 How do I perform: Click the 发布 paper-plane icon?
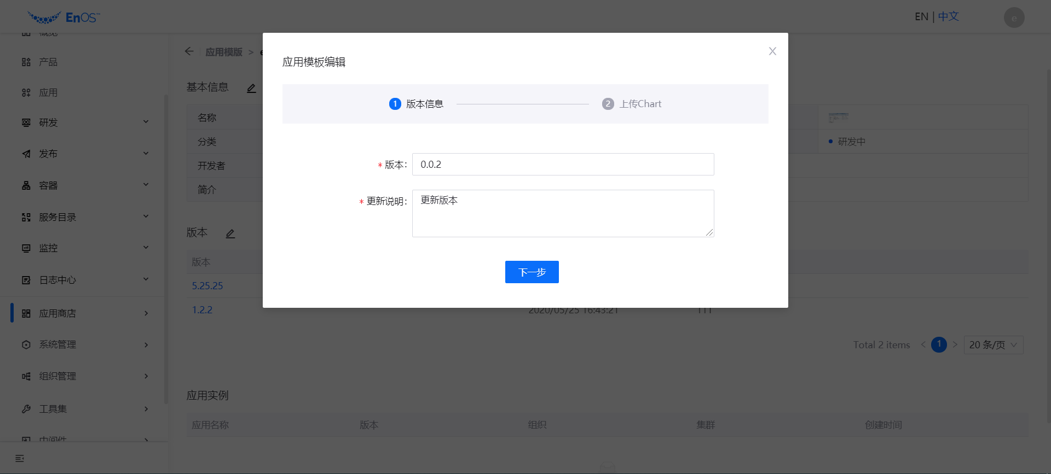26,154
